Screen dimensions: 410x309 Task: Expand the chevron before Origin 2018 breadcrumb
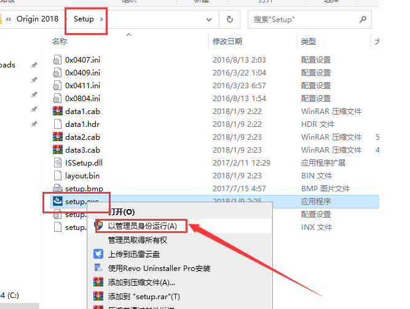tap(10, 19)
